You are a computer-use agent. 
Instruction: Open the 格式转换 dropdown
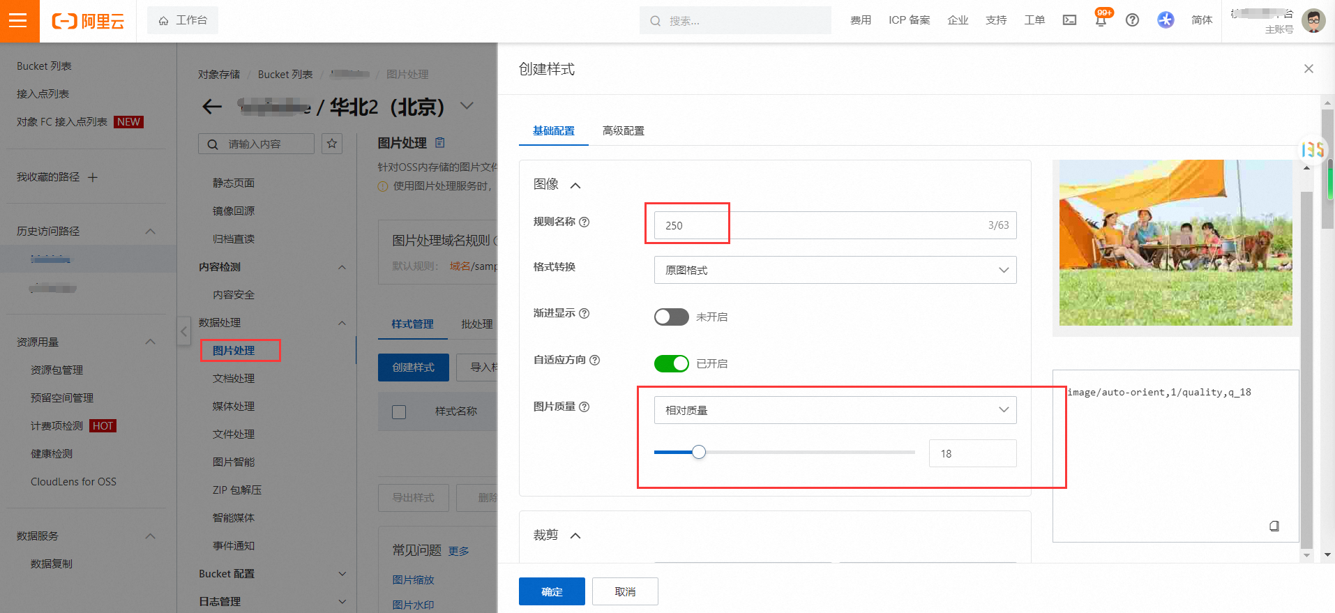[x=834, y=271]
